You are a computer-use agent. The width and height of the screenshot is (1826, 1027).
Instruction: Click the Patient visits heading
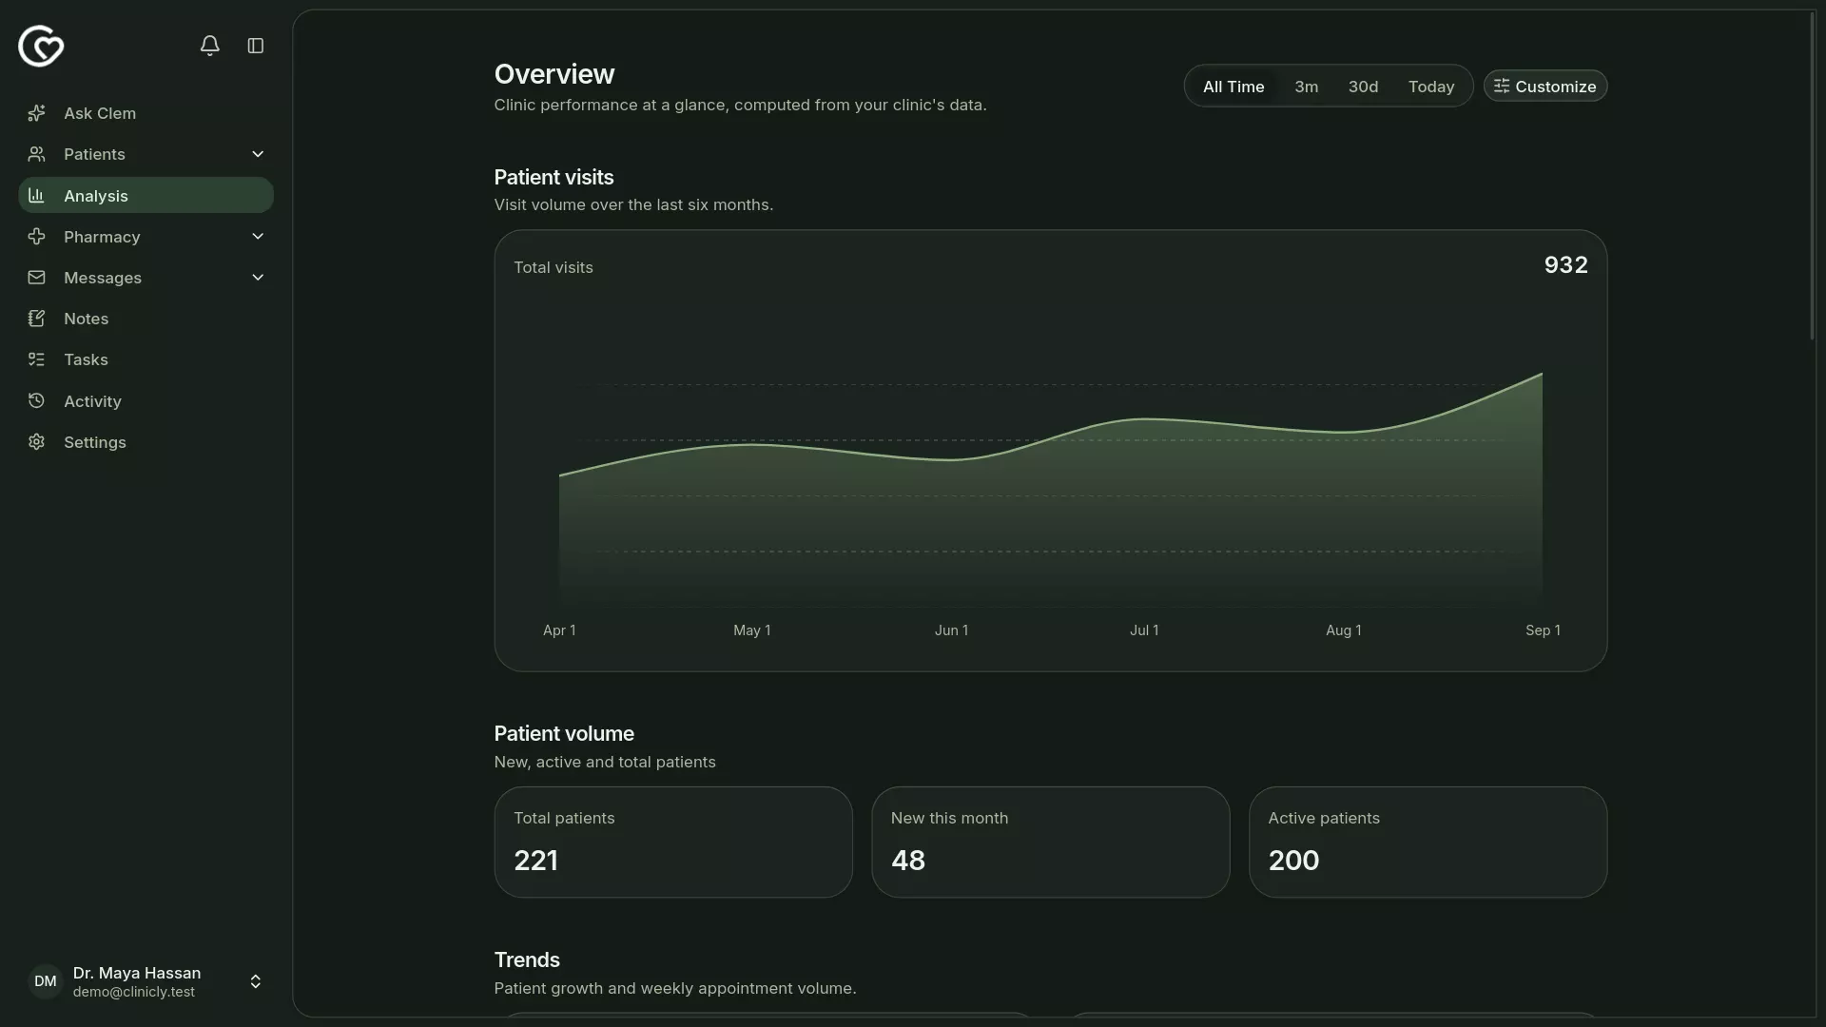[x=554, y=178]
